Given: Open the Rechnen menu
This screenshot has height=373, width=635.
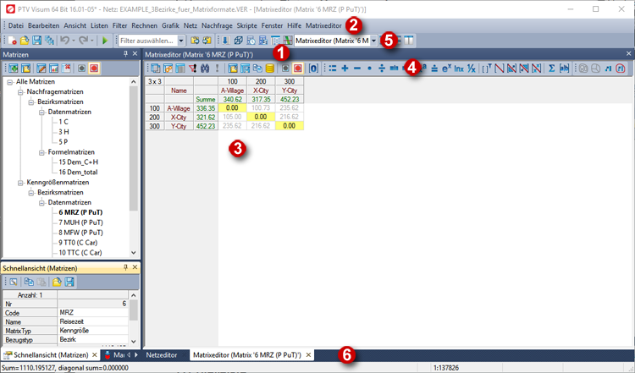Looking at the screenshot, I should point(143,26).
